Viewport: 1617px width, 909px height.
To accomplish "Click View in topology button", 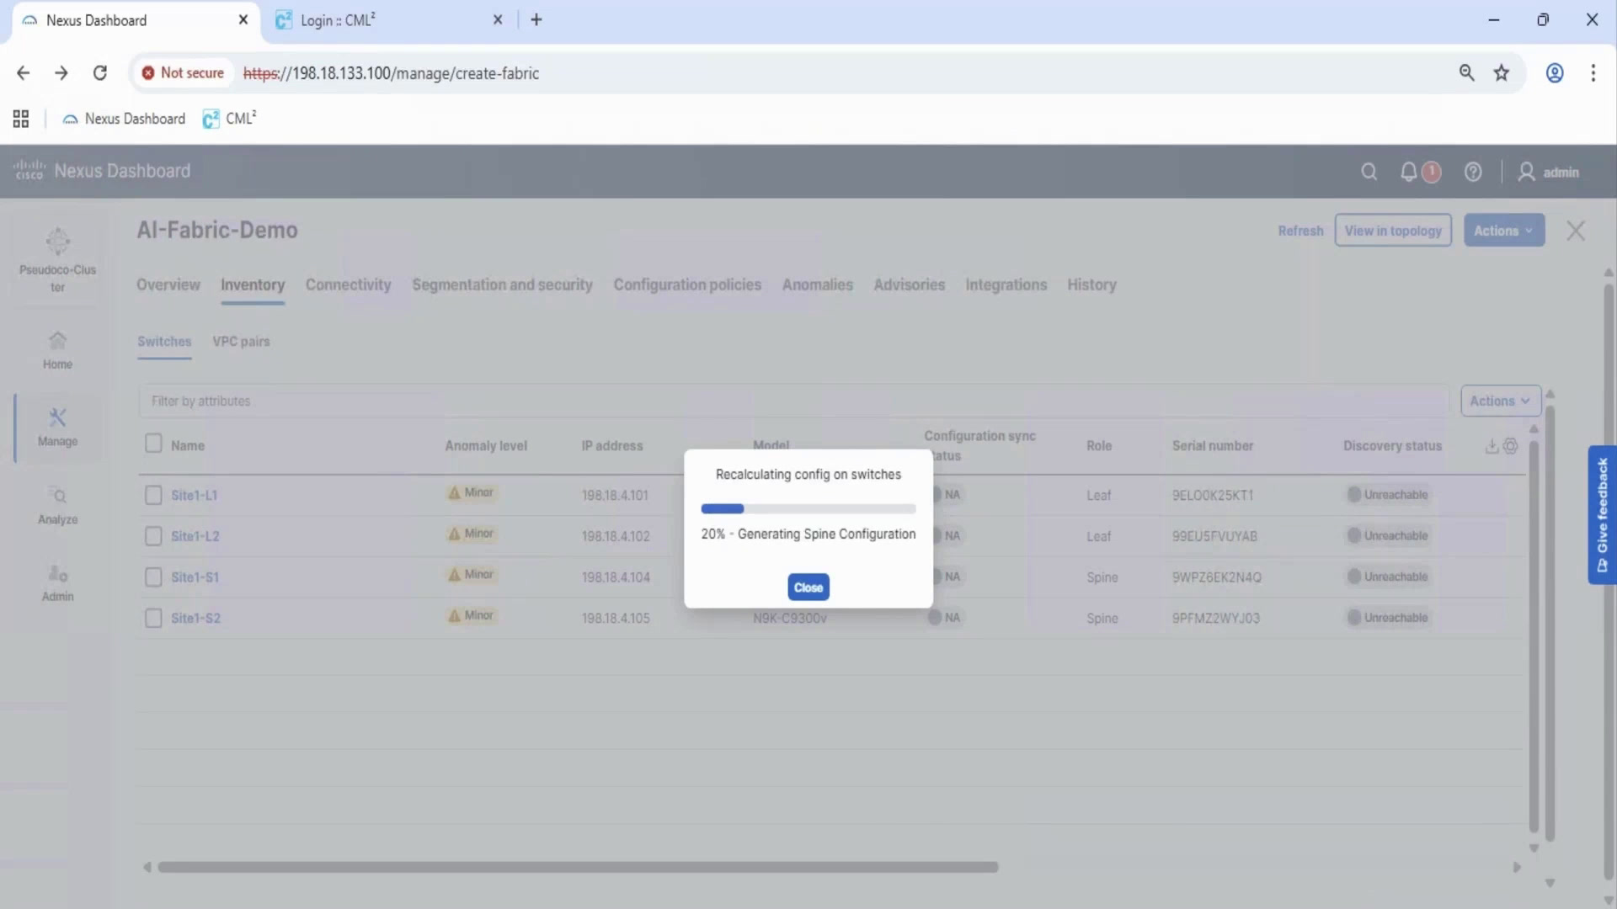I will point(1393,231).
